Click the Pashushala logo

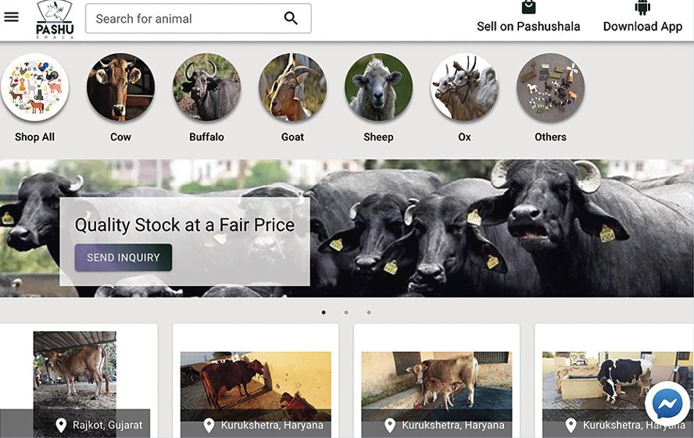[x=55, y=20]
